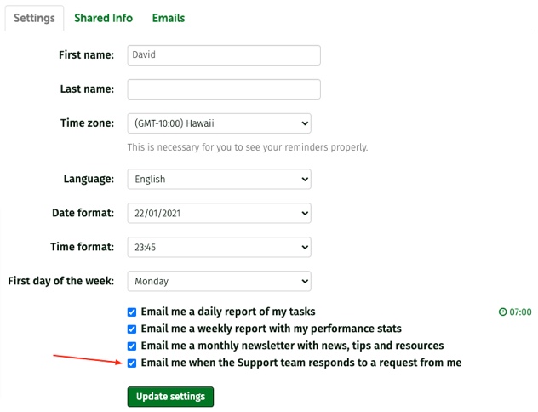The image size is (538, 412).
Task: Click the clock icon next to 07:00
Action: click(502, 312)
